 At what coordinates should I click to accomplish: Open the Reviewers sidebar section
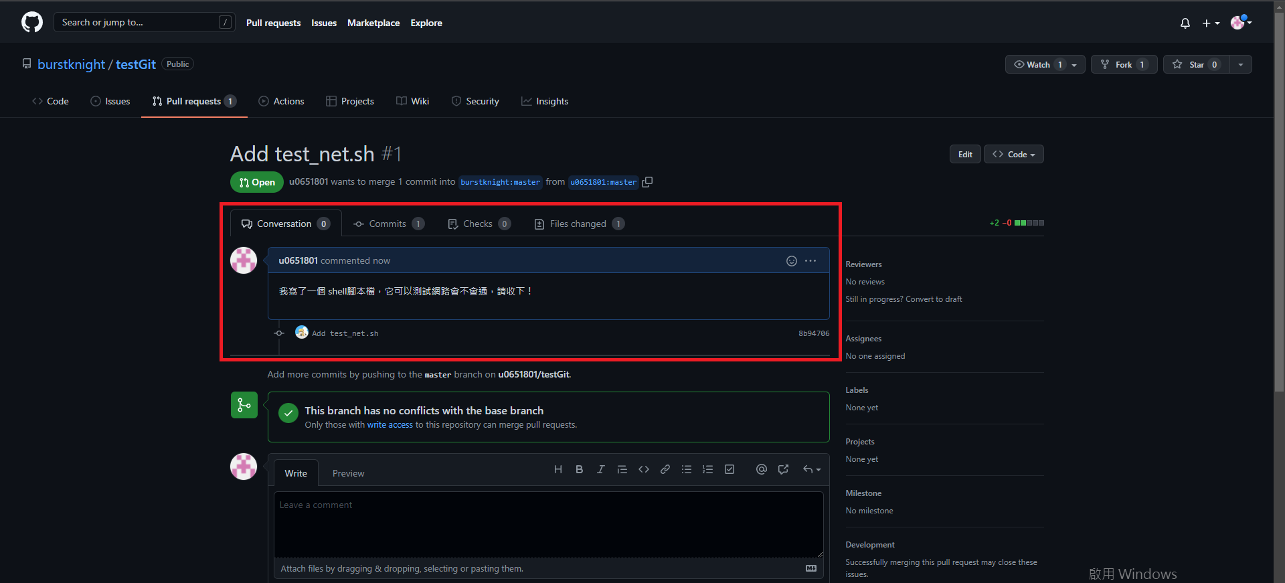(864, 264)
